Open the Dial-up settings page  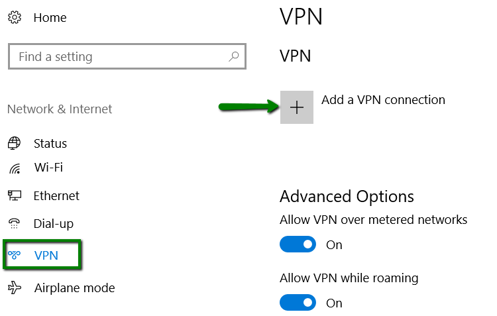point(53,223)
